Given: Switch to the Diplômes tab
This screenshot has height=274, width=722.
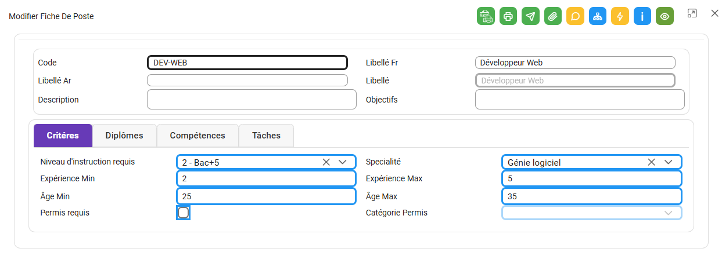Looking at the screenshot, I should click(124, 136).
